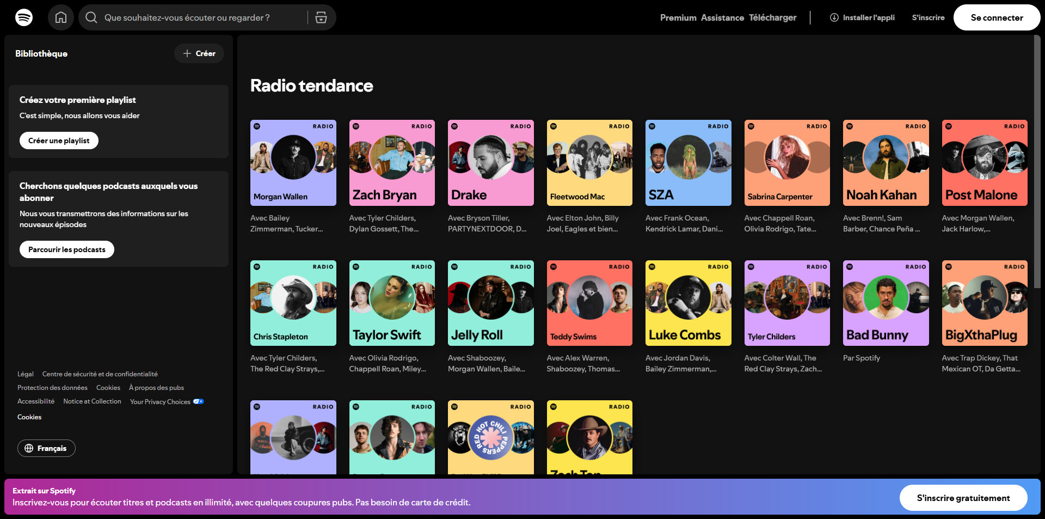Open Red Hot Chili Peppers radio thumbnail
The image size is (1045, 519).
(491, 437)
